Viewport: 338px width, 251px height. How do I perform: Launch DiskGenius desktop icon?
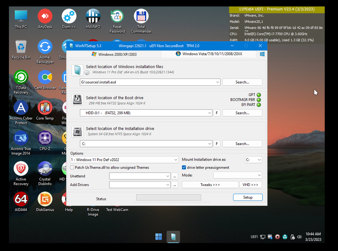pyautogui.click(x=45, y=202)
